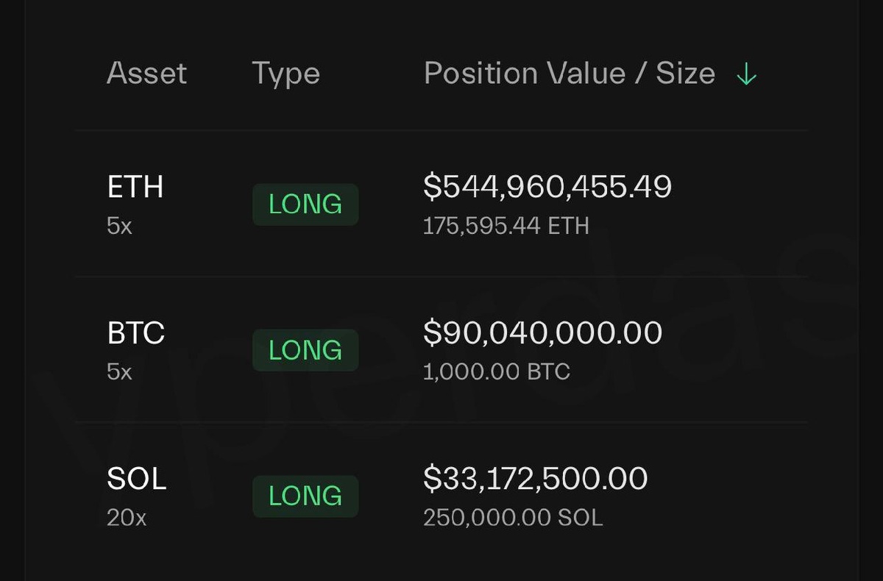Click the 175,595.44 ETH size text
Image resolution: width=883 pixels, height=581 pixels.
(506, 226)
